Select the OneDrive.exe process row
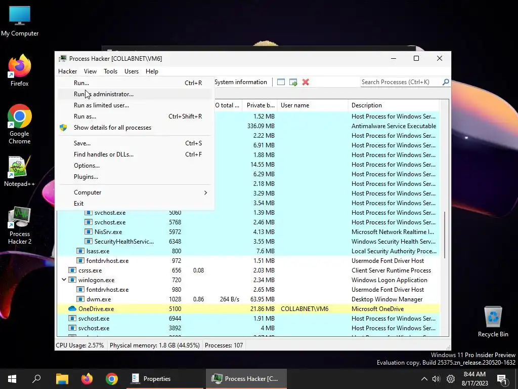 click(x=248, y=308)
